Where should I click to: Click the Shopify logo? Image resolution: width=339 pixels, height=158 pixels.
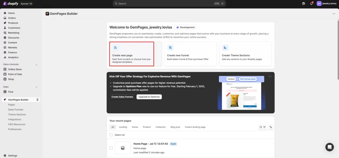pos(11,3)
